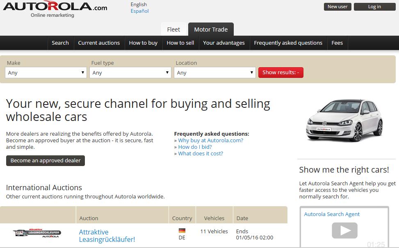399x248 pixels.
Task: Click Become an approved dealer button
Action: point(46,161)
